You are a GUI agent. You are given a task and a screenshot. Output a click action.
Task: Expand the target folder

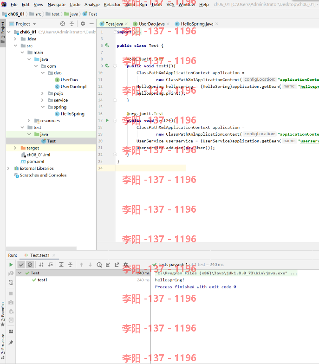click(15, 148)
